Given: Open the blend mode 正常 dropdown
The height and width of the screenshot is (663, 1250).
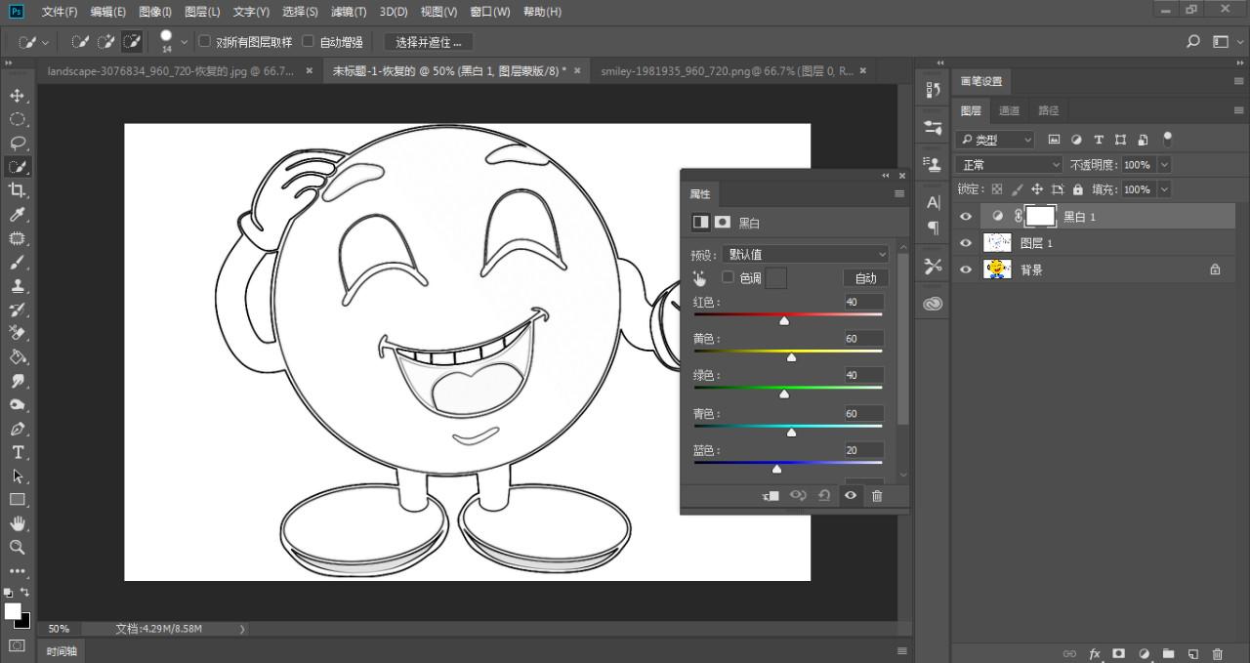Looking at the screenshot, I should coord(1009,165).
